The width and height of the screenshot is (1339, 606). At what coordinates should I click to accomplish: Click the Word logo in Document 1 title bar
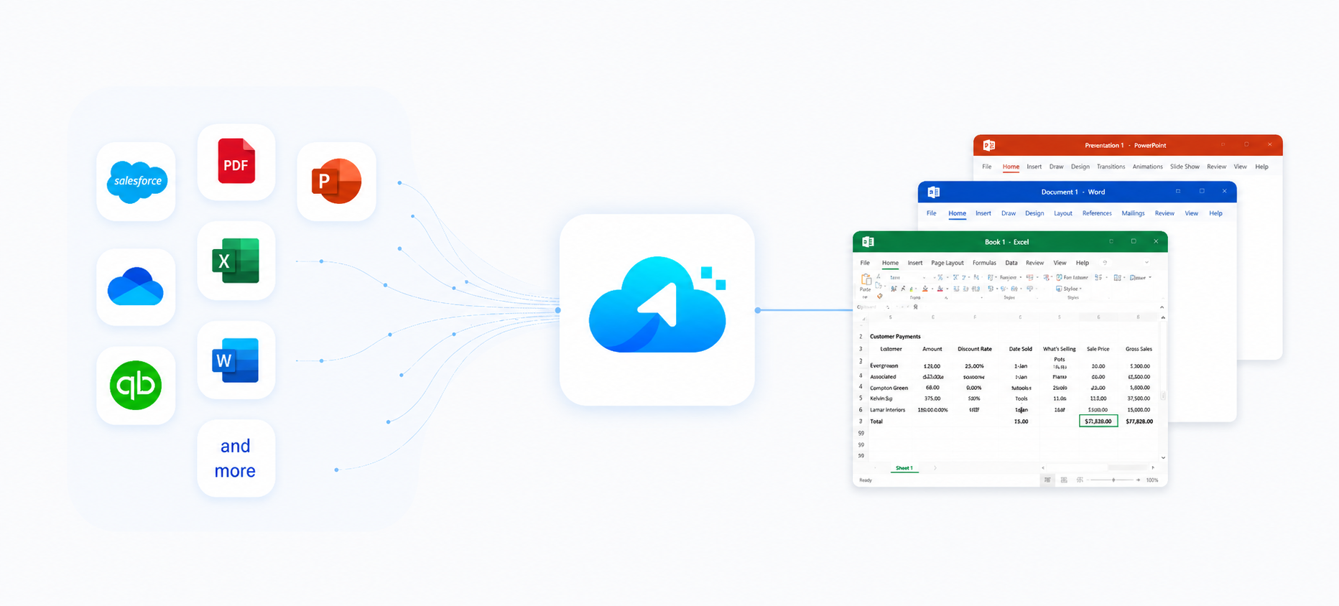(934, 192)
